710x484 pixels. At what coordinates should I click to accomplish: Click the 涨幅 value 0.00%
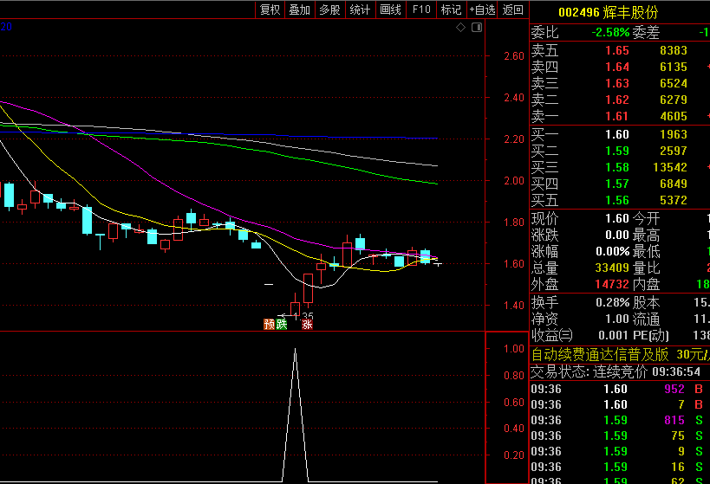pos(613,251)
